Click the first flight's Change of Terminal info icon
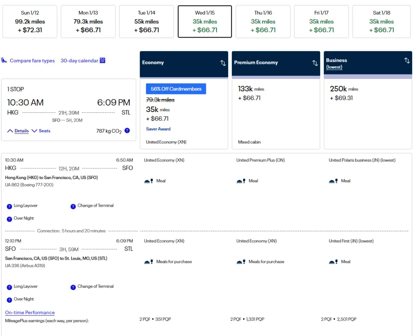Screen dimensions: 414x336 click(x=73, y=206)
